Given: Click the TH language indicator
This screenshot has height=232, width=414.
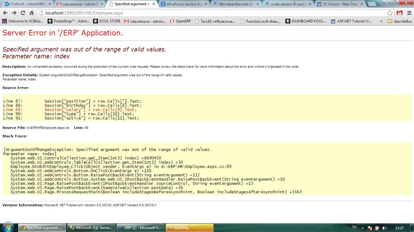Looking at the screenshot, I should [354, 227].
